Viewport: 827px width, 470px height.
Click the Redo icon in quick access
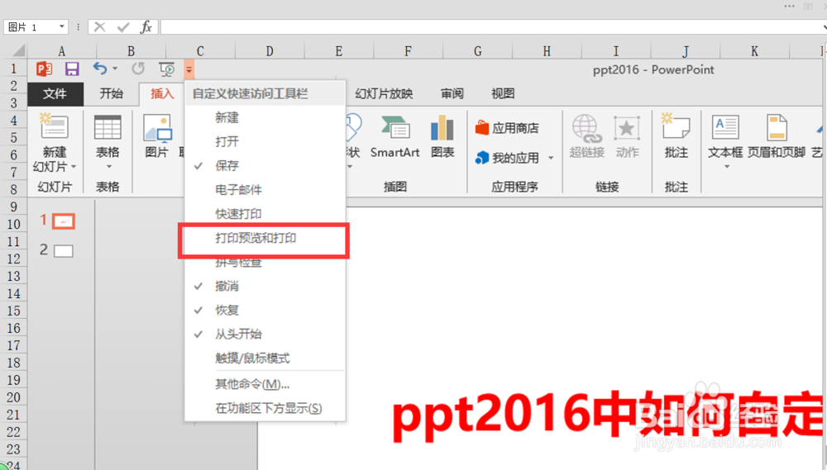138,69
